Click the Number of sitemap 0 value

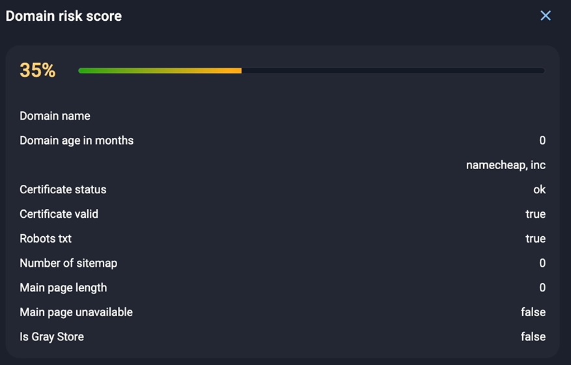pos(542,264)
